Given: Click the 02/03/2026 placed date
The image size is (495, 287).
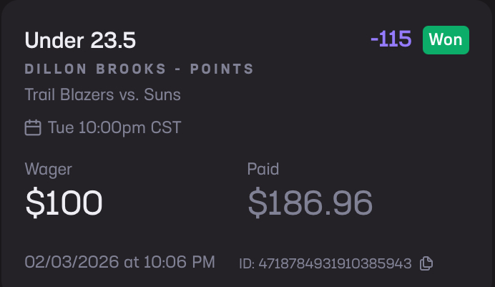Looking at the screenshot, I should (x=72, y=263).
